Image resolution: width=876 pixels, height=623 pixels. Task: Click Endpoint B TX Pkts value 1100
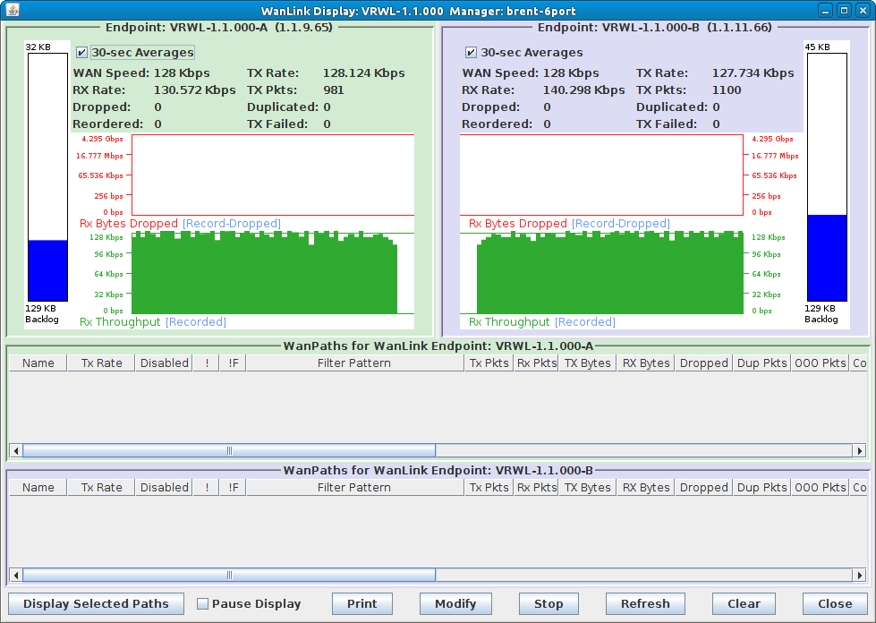coord(727,90)
